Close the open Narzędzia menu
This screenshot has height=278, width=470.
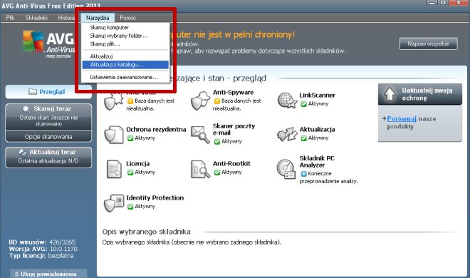coord(98,18)
